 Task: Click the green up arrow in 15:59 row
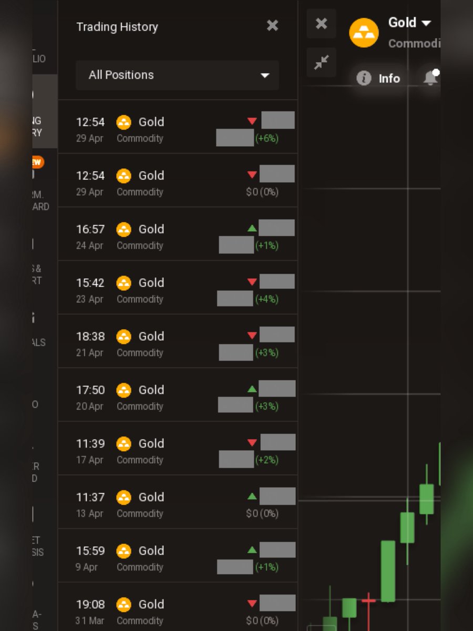(252, 551)
